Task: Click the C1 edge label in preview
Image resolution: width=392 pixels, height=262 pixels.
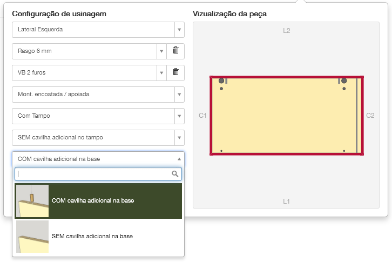Action: click(203, 116)
